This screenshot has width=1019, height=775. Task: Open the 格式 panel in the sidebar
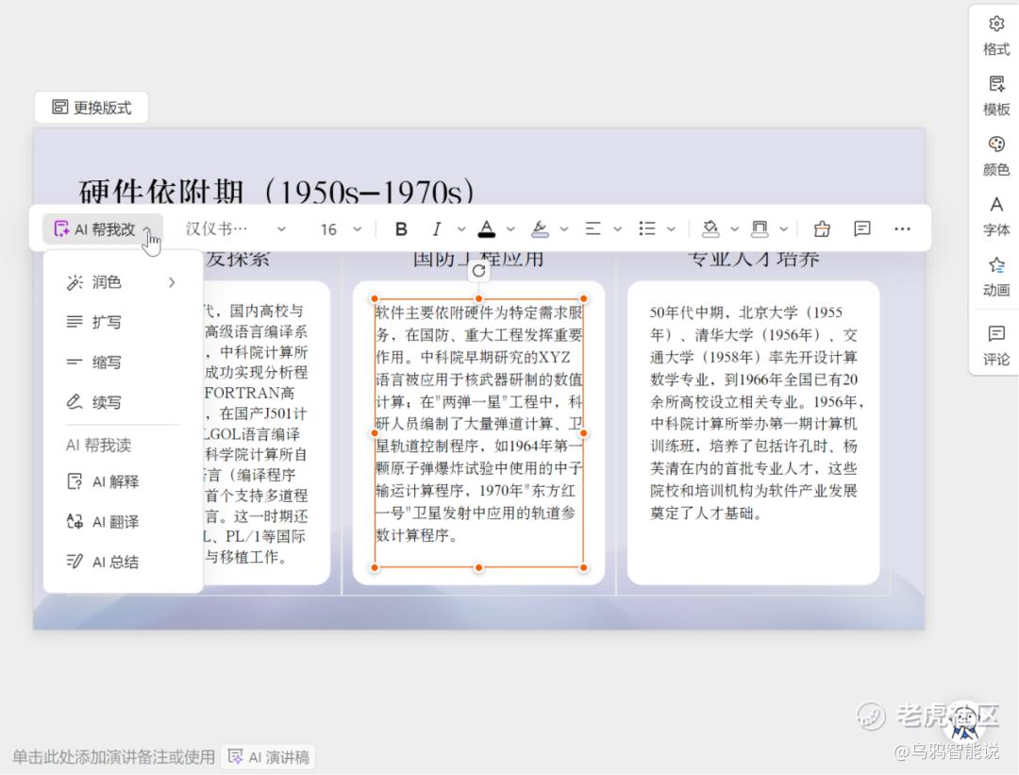[x=995, y=37]
